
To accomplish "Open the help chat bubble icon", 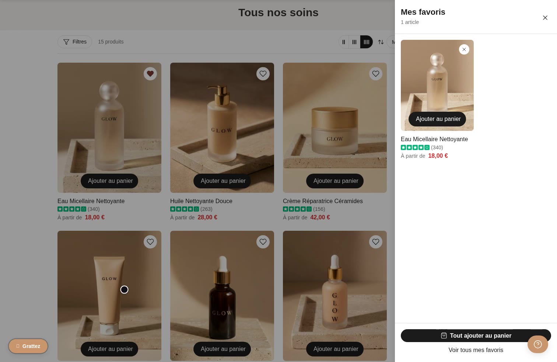I will pos(538,344).
